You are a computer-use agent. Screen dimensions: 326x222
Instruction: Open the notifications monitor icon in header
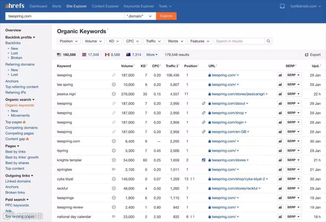[x=282, y=6]
